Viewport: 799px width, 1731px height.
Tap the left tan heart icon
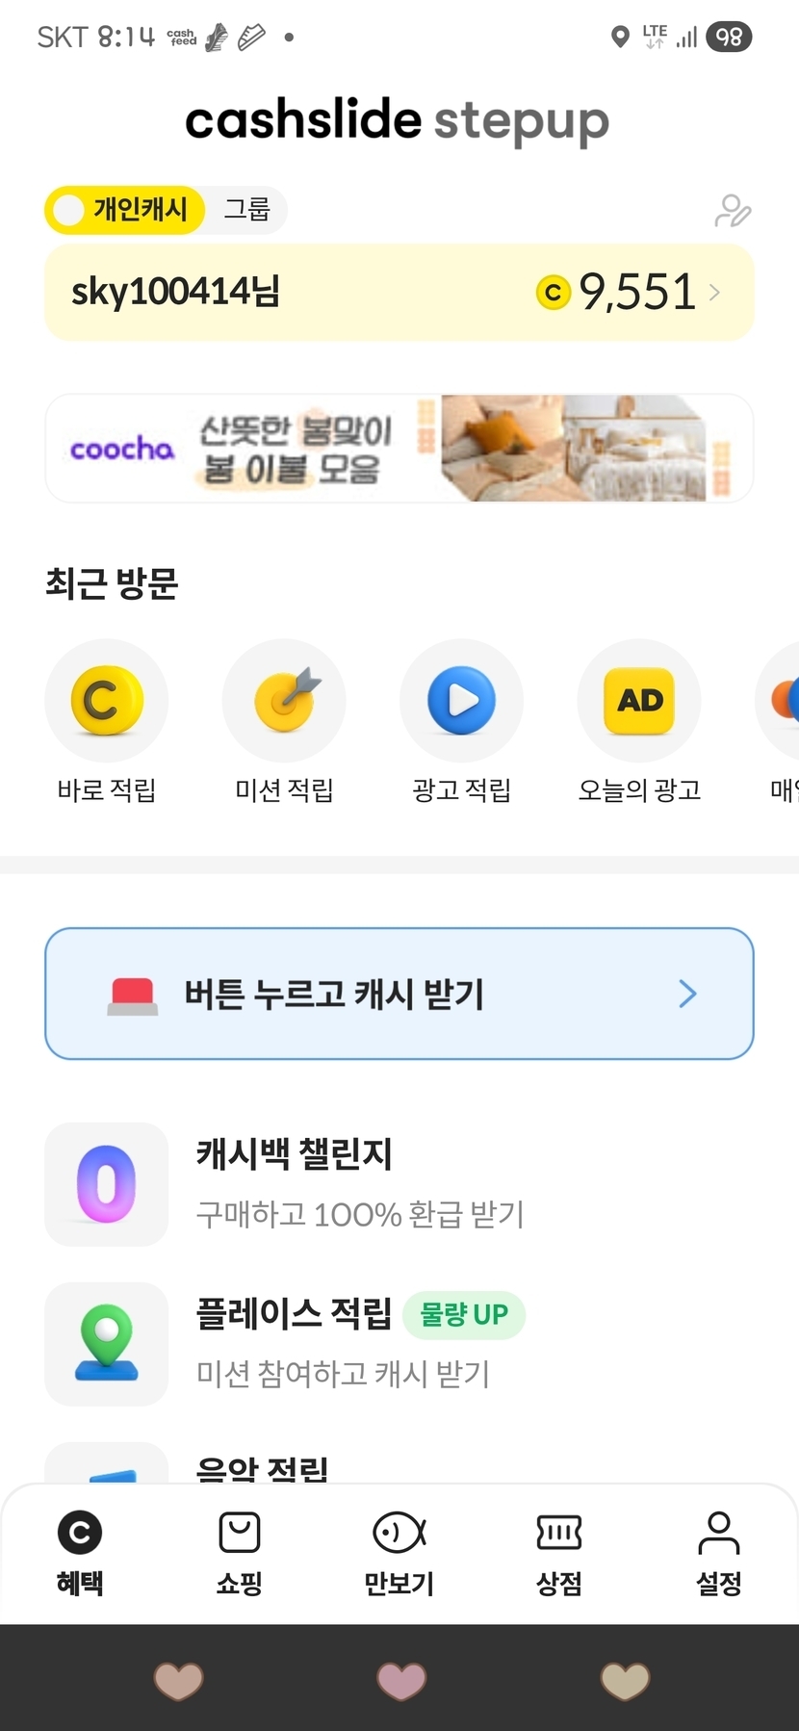click(x=179, y=1681)
